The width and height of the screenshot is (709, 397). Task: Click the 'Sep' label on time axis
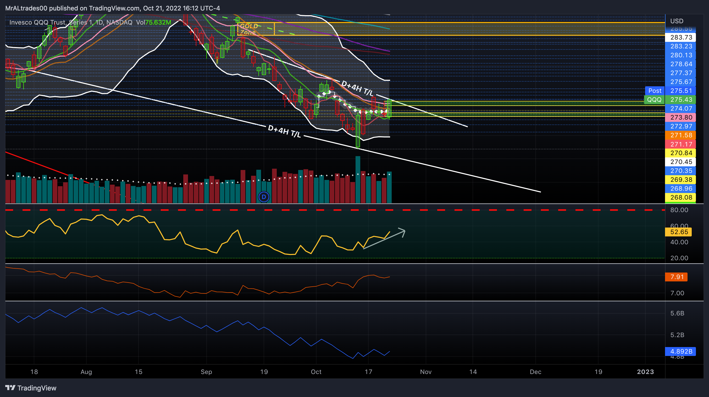[x=206, y=372]
